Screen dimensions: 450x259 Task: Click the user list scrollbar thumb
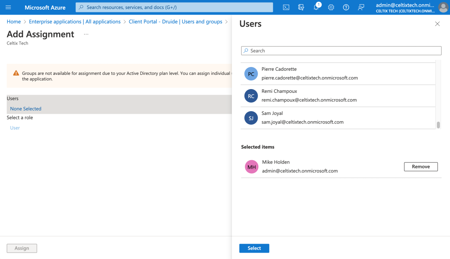pyautogui.click(x=438, y=125)
